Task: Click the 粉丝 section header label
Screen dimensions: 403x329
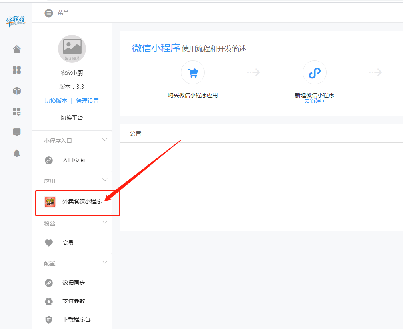Action: [49, 223]
